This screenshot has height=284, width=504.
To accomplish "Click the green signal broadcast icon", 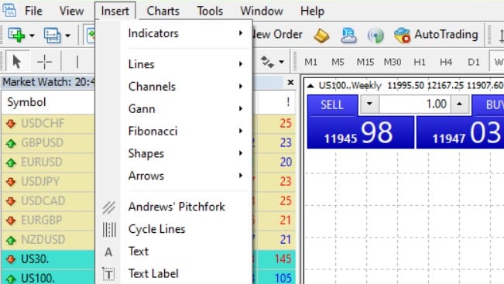I will [375, 36].
